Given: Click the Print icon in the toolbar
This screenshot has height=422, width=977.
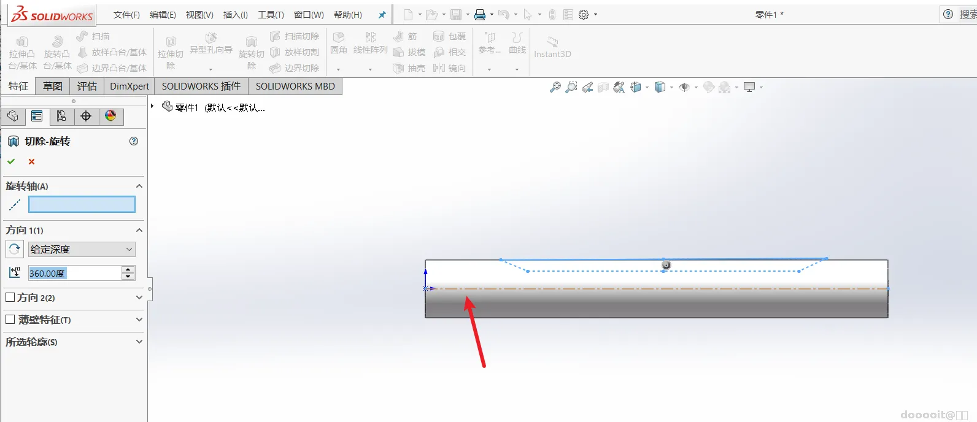Looking at the screenshot, I should pos(480,15).
